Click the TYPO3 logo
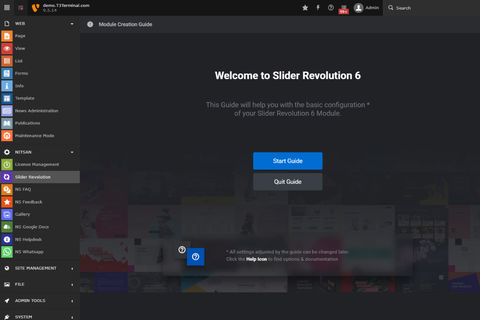Screen dimensions: 480x320 pos(35,8)
